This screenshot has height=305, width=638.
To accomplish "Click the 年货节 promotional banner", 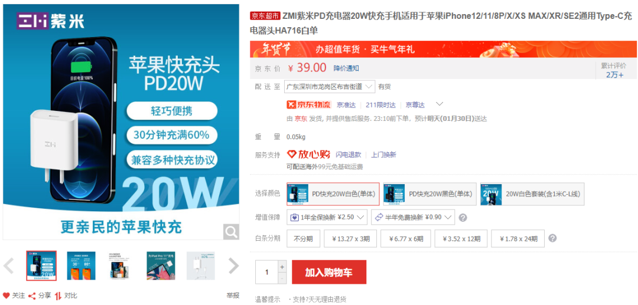I will [443, 49].
